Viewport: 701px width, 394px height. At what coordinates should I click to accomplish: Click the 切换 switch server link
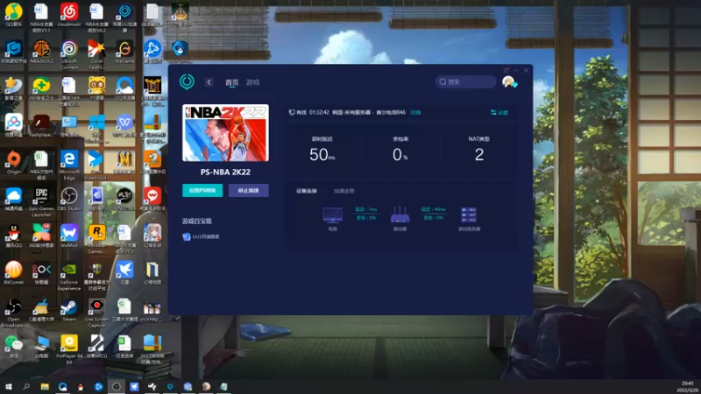tap(415, 113)
